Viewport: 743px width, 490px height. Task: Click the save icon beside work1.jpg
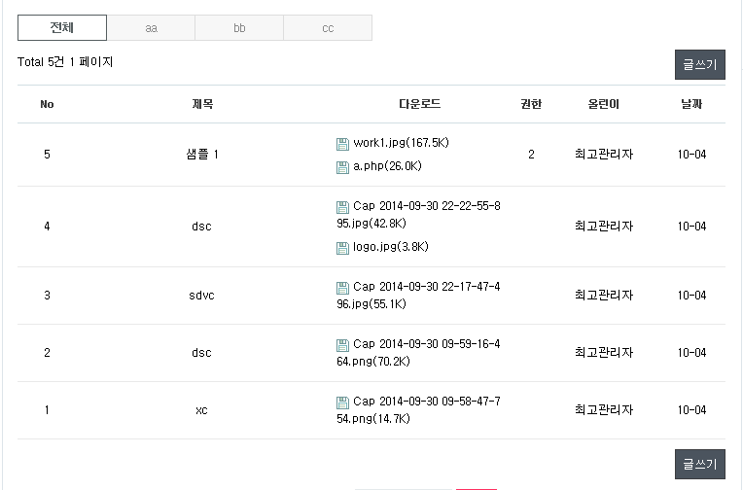tap(342, 144)
